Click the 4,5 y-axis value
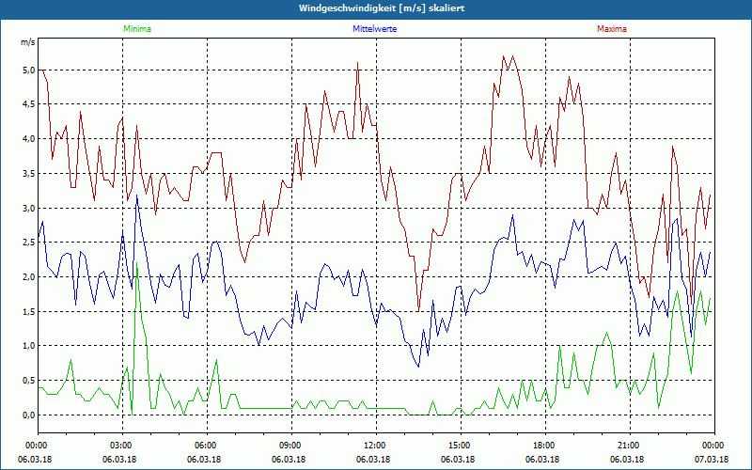 (x=29, y=104)
